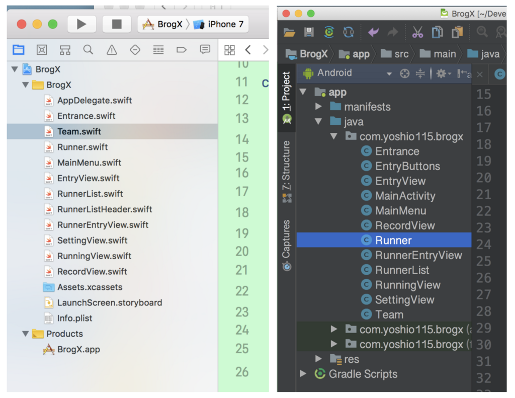Click the src breadcrumb in navigation bar
The image size is (515, 398).
pyautogui.click(x=394, y=54)
